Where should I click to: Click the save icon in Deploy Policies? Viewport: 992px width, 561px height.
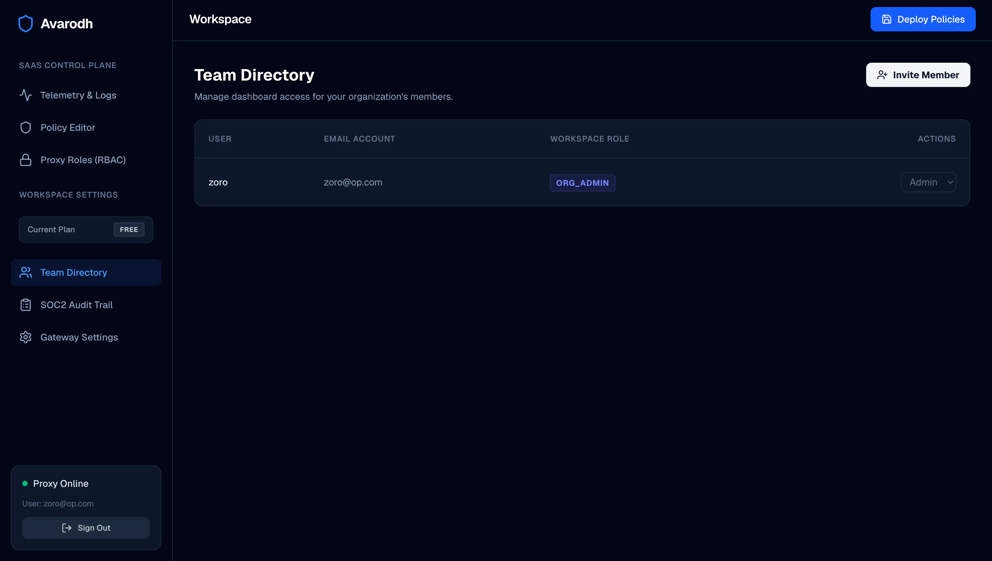[886, 19]
